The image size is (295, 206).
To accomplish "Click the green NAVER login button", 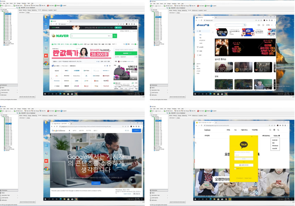I will click(x=126, y=53).
